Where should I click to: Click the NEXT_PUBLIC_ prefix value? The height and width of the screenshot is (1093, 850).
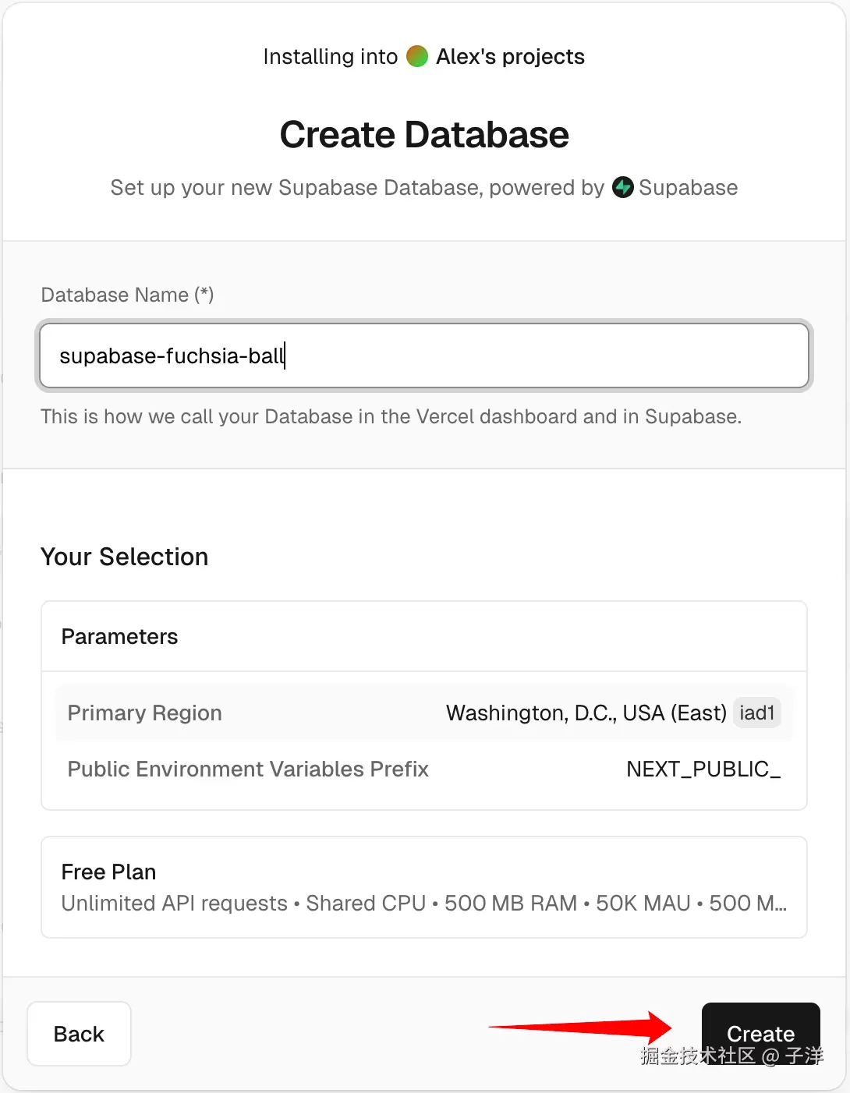pos(703,769)
